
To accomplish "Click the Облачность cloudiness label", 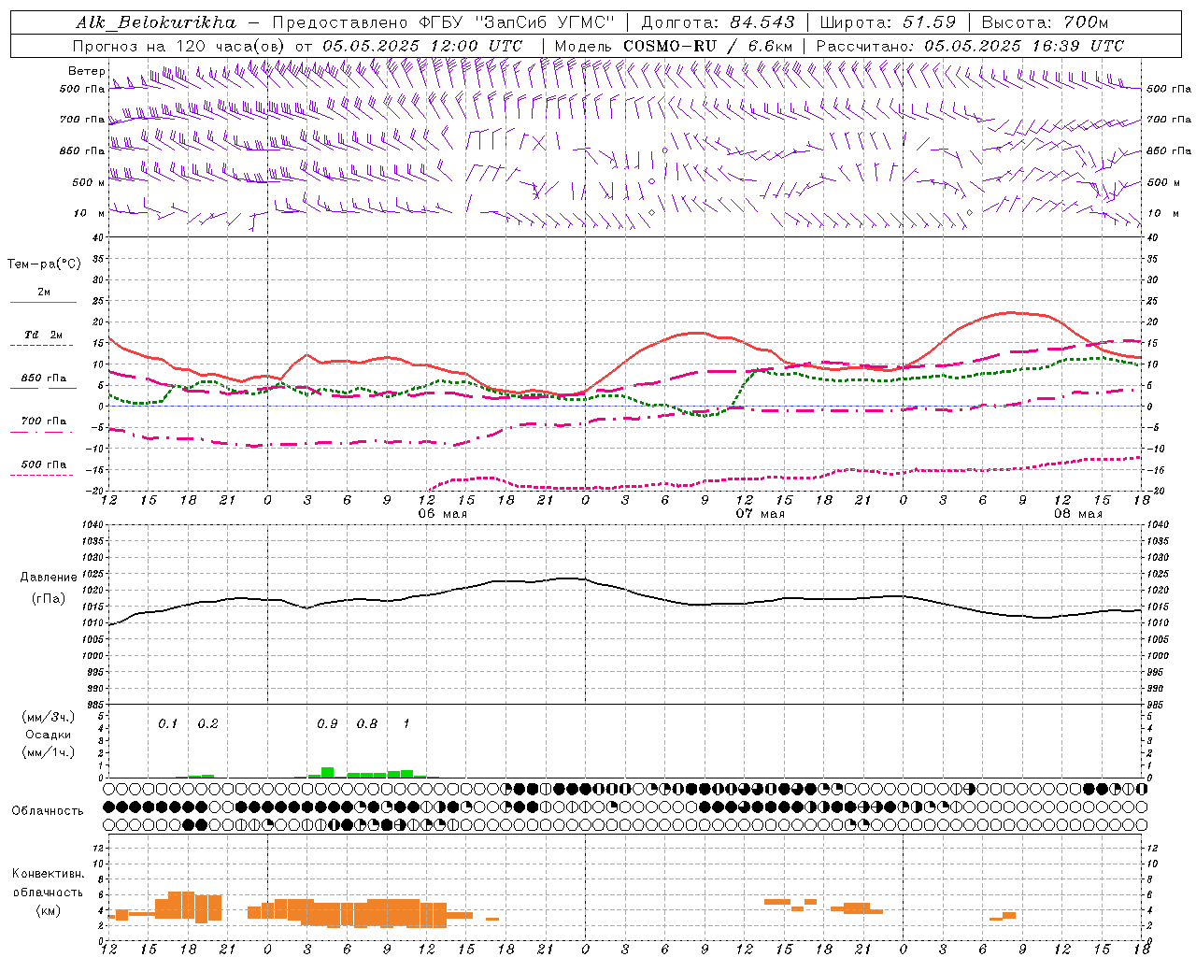I will (48, 811).
